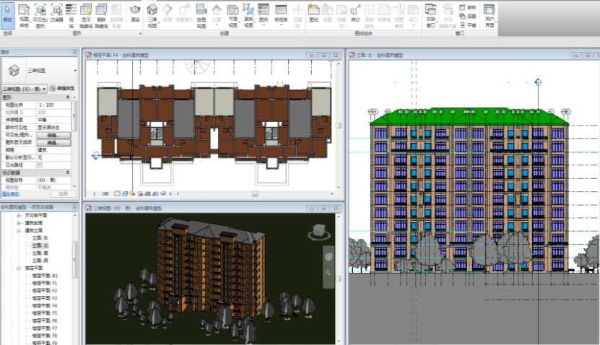Open Render (渲染) teapot tool
The height and width of the screenshot is (345, 600).
tap(135, 14)
